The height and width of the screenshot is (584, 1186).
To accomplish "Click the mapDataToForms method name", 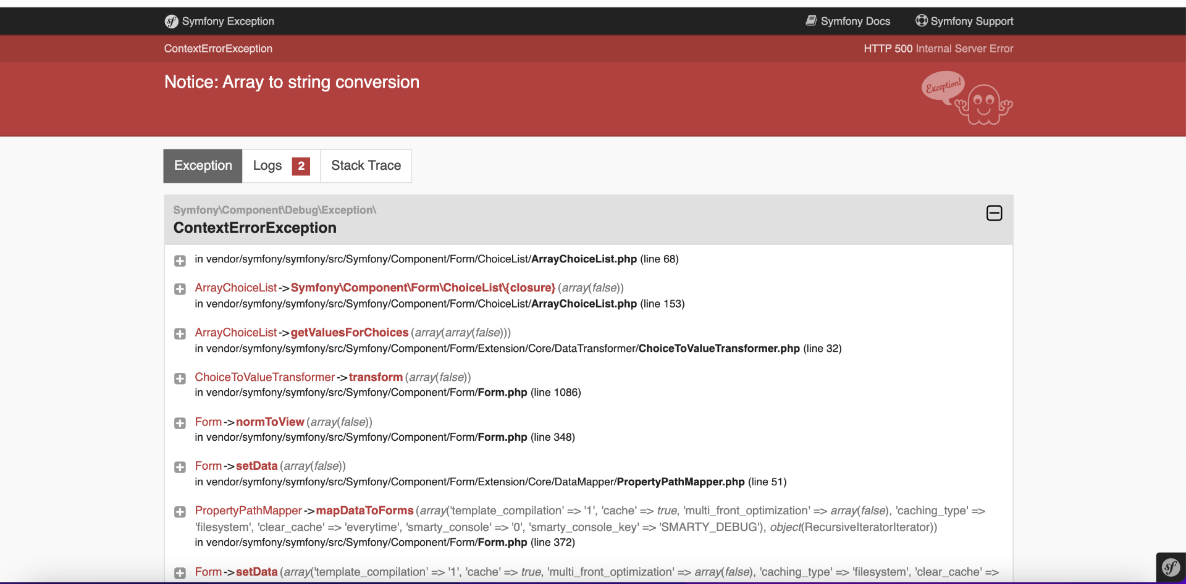I will 364,511.
